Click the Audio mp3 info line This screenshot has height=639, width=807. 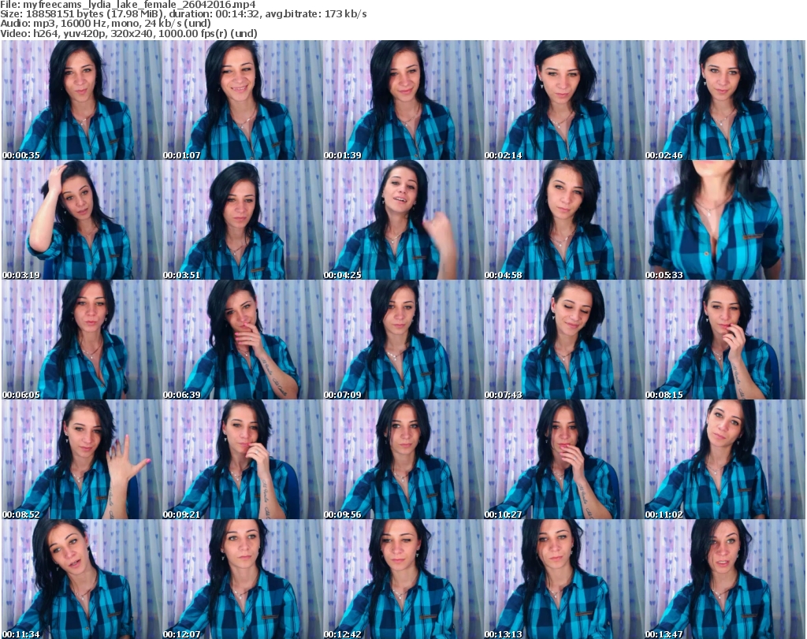[x=106, y=24]
